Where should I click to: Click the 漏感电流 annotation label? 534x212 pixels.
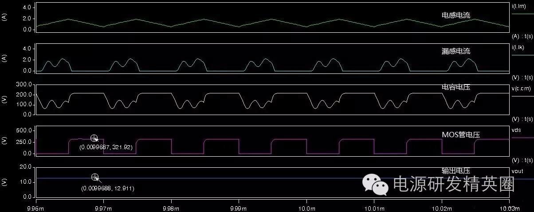pos(456,51)
